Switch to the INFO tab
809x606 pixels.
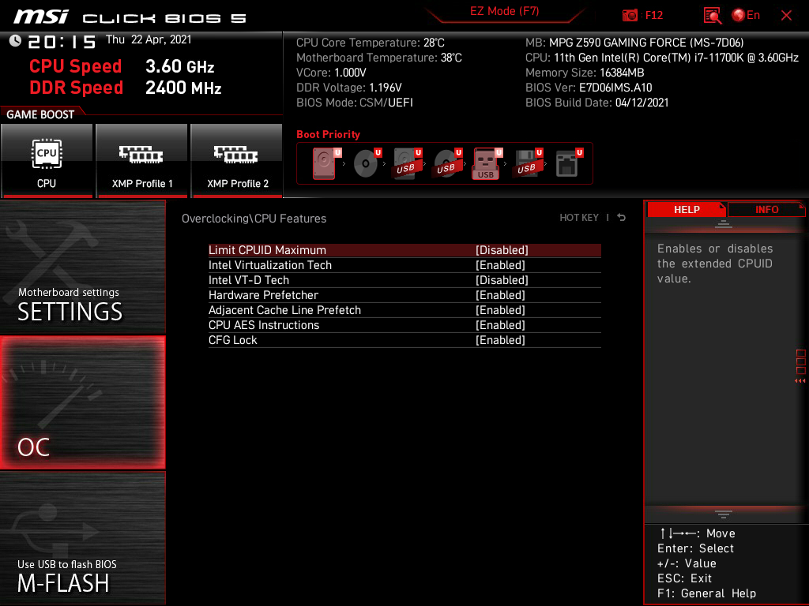pyautogui.click(x=766, y=210)
